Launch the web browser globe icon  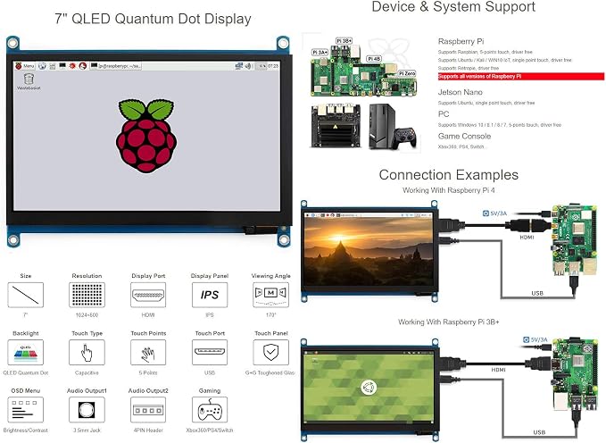(x=42, y=66)
